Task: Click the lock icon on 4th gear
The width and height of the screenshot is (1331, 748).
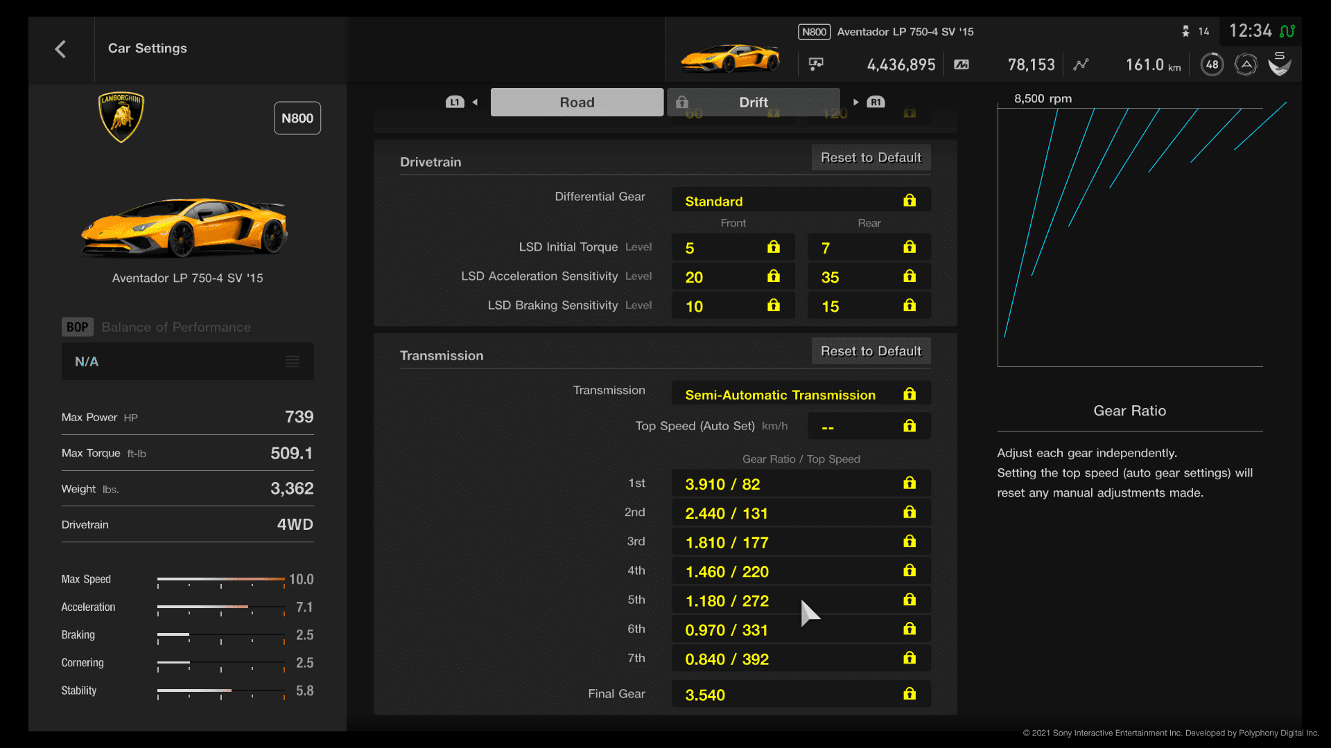Action: pos(910,571)
